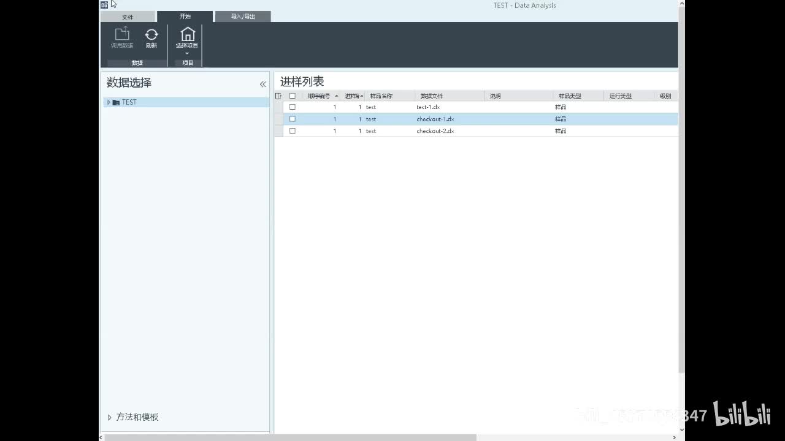This screenshot has height=441, width=785.
Task: Click sample name test in checkout-2.dx row
Action: (371, 131)
